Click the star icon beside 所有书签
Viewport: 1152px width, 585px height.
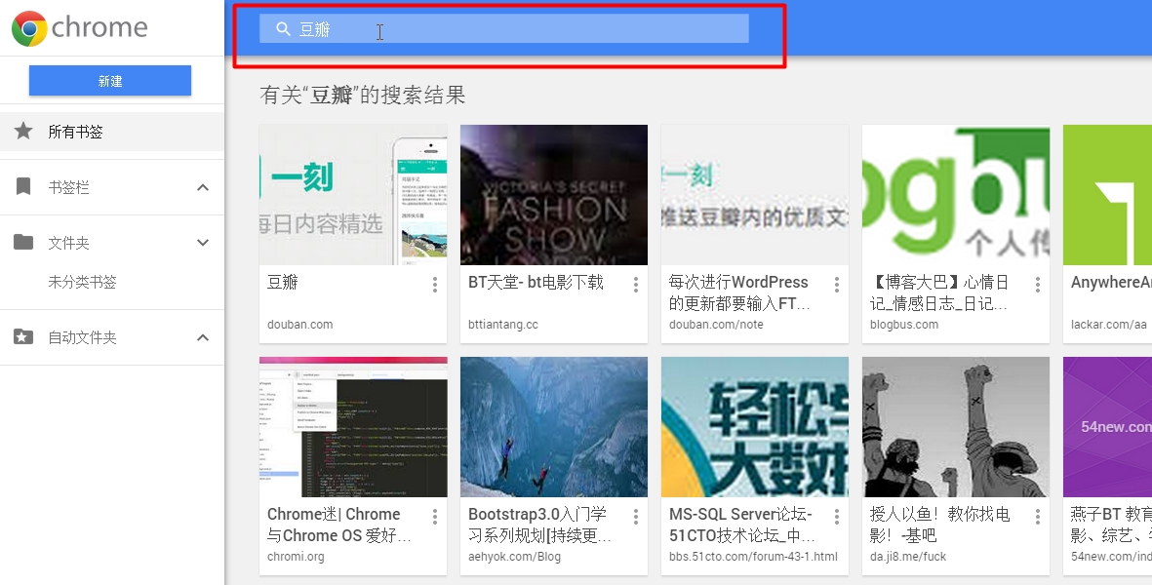23,132
